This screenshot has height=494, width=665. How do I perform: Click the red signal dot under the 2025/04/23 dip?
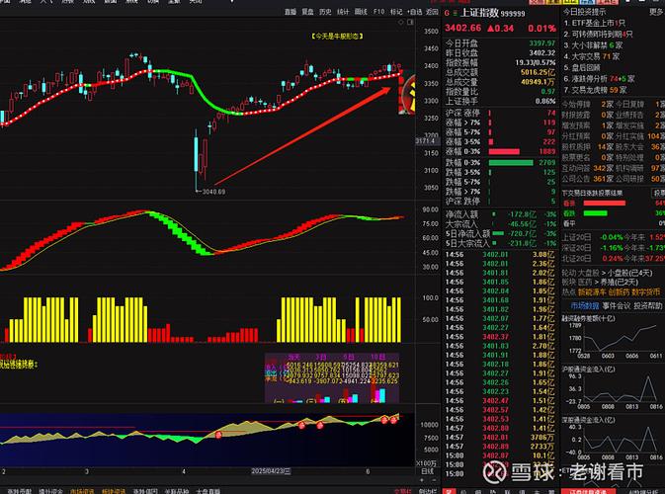pyautogui.click(x=218, y=435)
